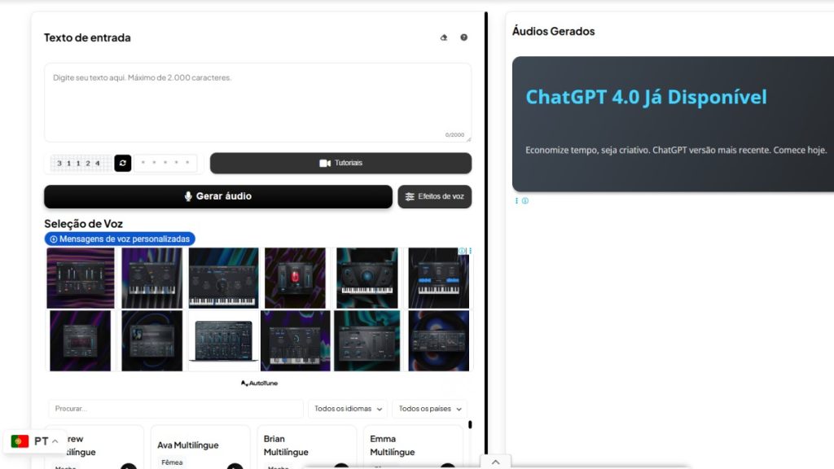This screenshot has width=834, height=469.
Task: Click the Portugal flag language icon
Action: coord(20,441)
